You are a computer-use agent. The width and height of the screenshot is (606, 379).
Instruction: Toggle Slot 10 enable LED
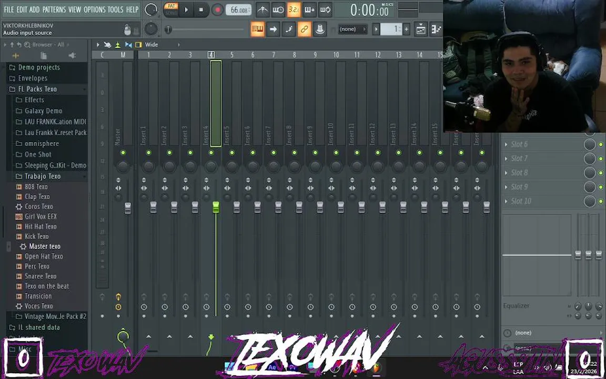(x=601, y=201)
